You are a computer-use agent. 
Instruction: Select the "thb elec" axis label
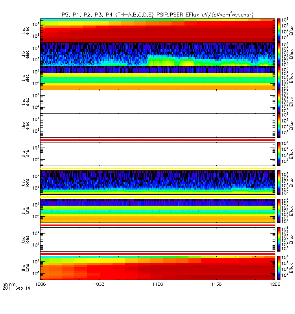click(25, 54)
